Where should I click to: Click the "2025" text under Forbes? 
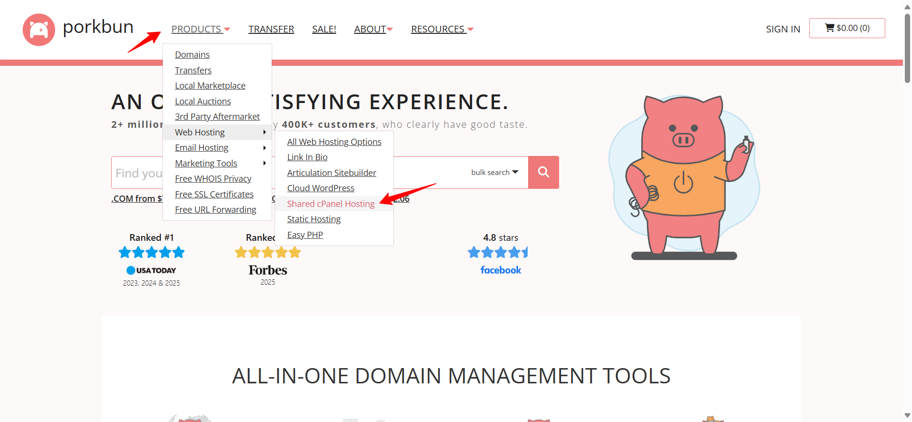268,282
